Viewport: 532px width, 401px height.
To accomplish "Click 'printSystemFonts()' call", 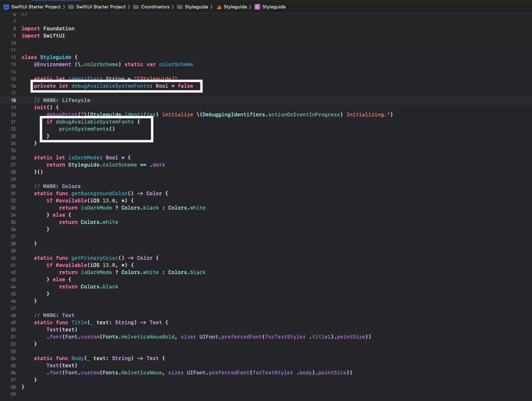I will point(87,129).
